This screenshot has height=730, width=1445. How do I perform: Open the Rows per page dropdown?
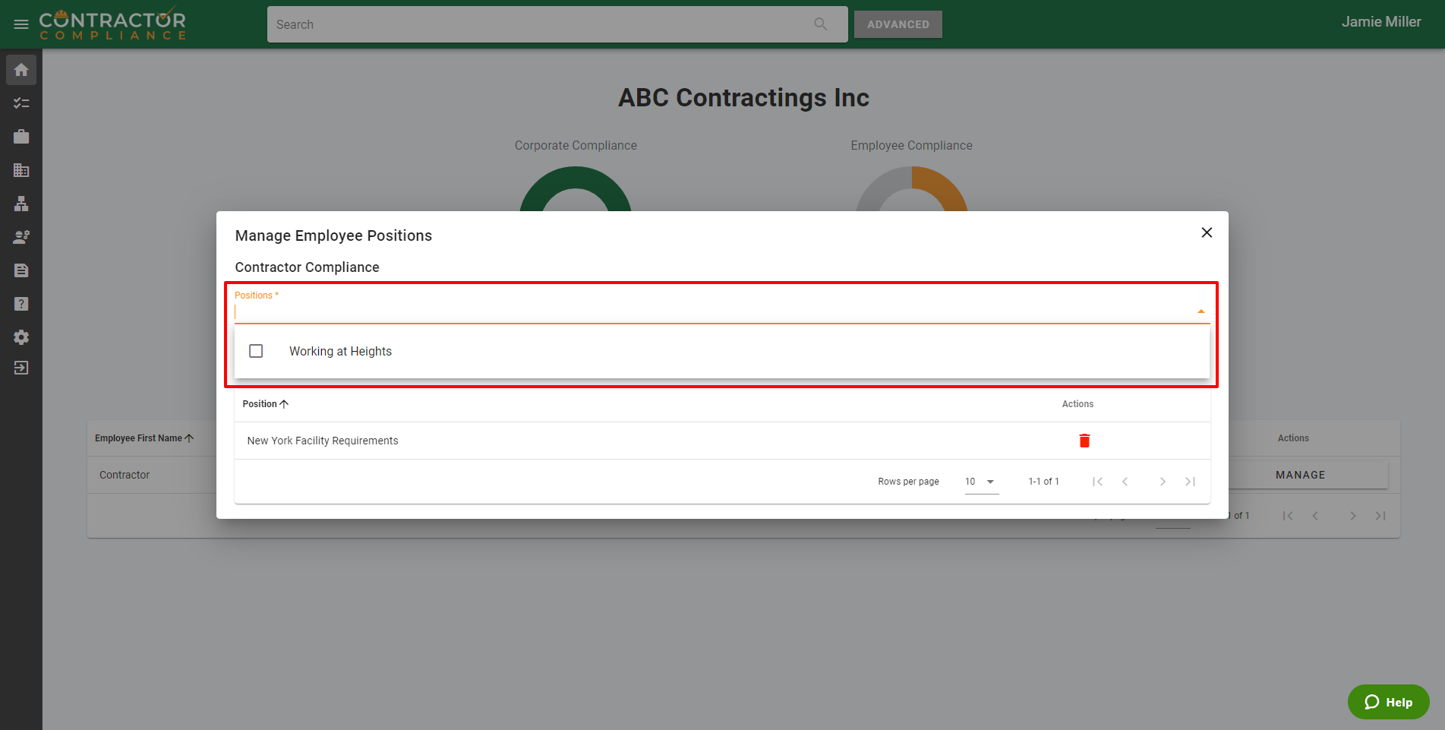pyautogui.click(x=980, y=482)
